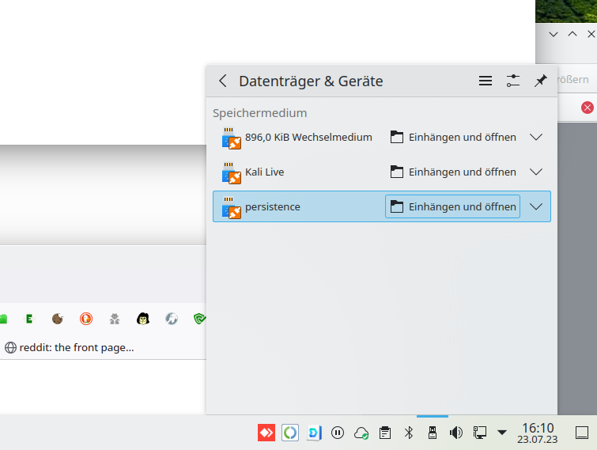Screen dimensions: 597x450
Task: Show hidden system tray icons arrow
Action: [x=501, y=433]
